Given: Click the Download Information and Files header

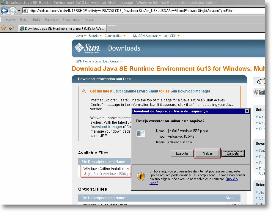Looking at the screenshot, I should (104, 79).
